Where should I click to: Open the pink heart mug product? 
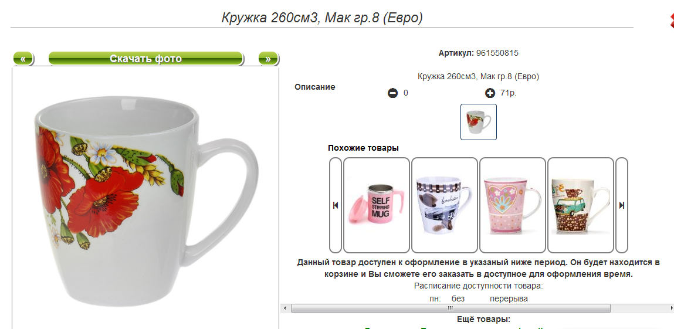[x=512, y=205]
